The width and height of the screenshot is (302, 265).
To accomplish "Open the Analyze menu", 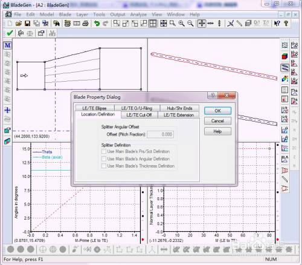I will pyautogui.click(x=138, y=15).
